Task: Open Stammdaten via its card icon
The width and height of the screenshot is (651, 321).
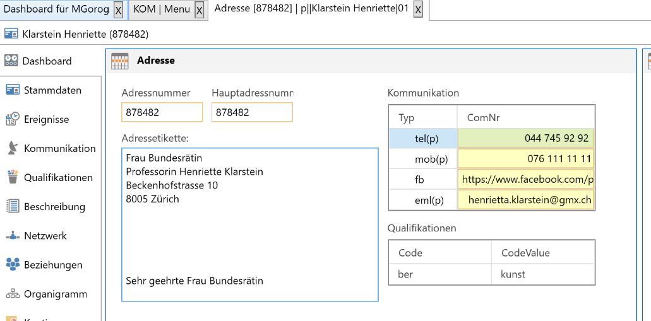Action: click(x=13, y=90)
